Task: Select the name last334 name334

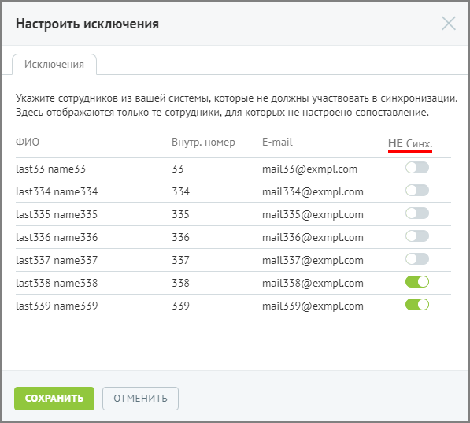Action: (57, 191)
